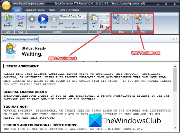
Task: Click the Status: Ready text
Action: click(34, 48)
